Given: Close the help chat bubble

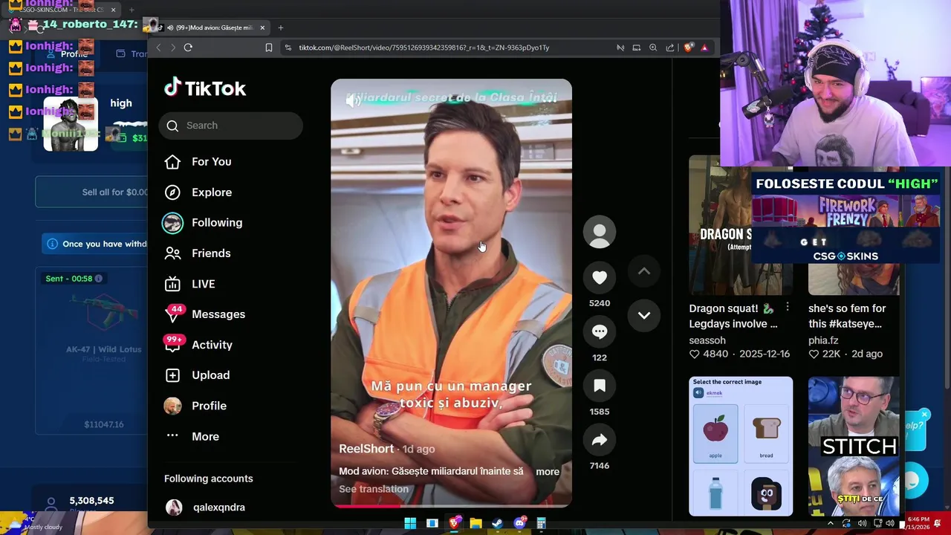Looking at the screenshot, I should click(924, 415).
